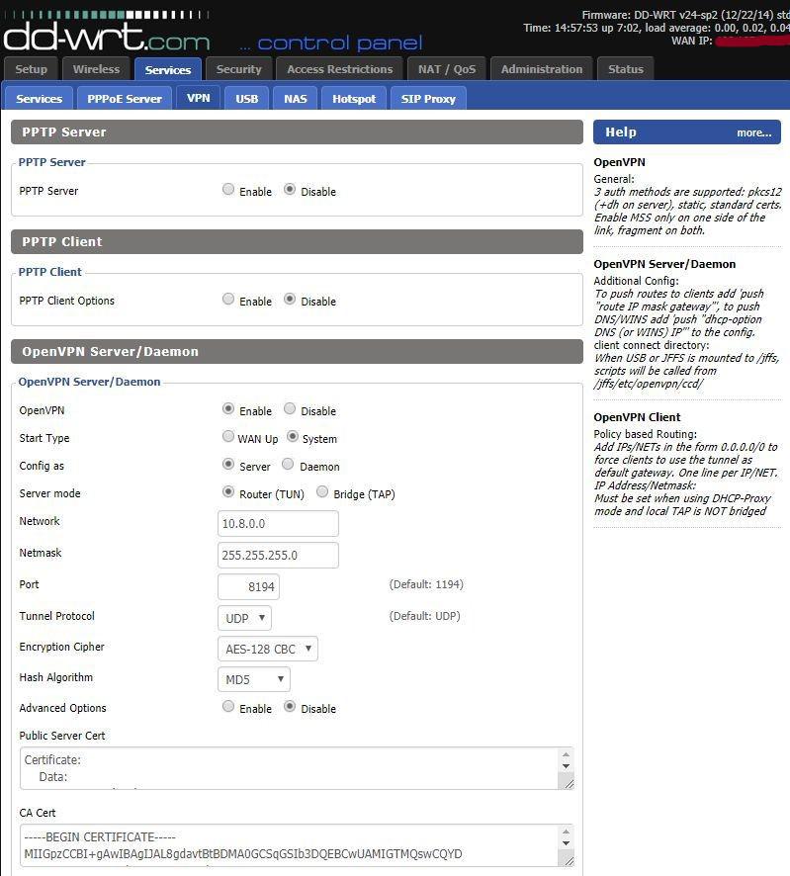Open the USB sub-tab
790x876 pixels.
pos(246,98)
